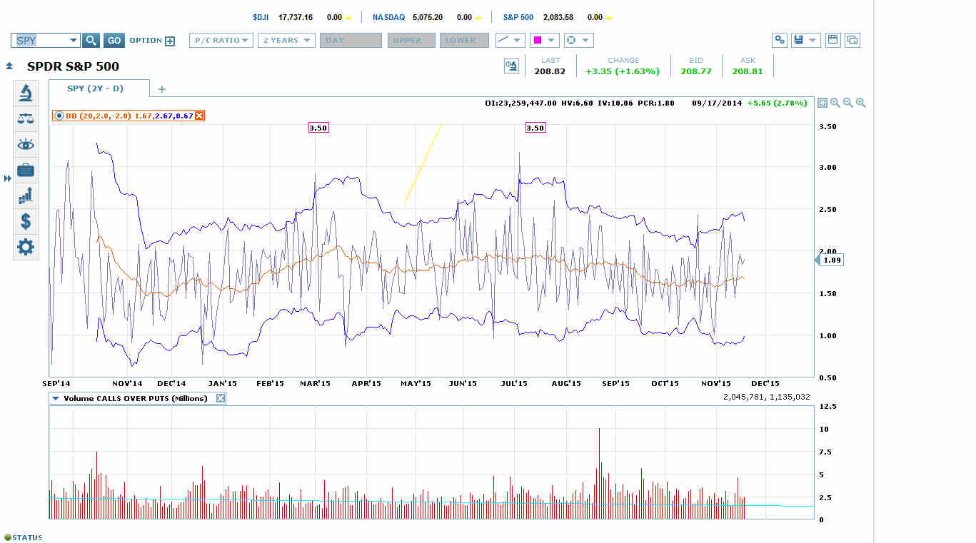Viewport: 976px width, 543px height.
Task: Toggle the BB study radio indicator
Action: pyautogui.click(x=59, y=116)
